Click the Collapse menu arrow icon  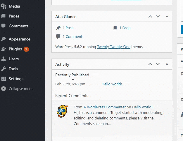(4, 89)
